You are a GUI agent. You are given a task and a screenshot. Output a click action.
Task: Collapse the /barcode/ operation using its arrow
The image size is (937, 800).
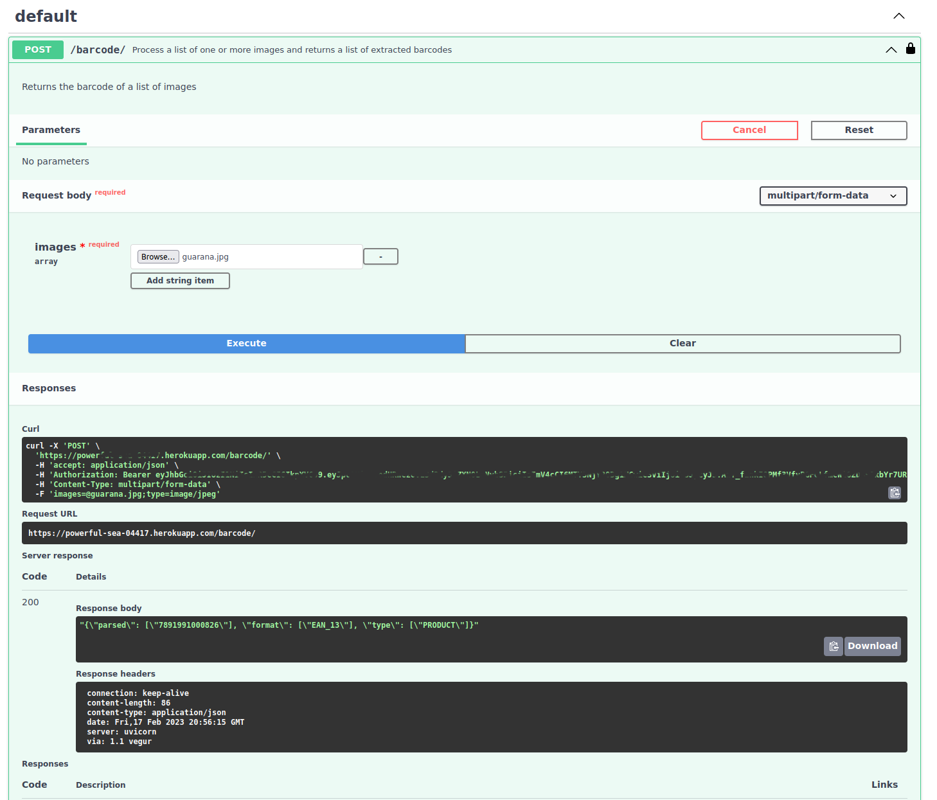(x=891, y=49)
